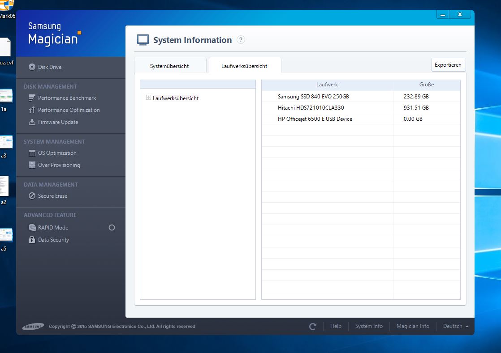Switch to the Systemübersicht tab
501x353 pixels.
(x=170, y=66)
